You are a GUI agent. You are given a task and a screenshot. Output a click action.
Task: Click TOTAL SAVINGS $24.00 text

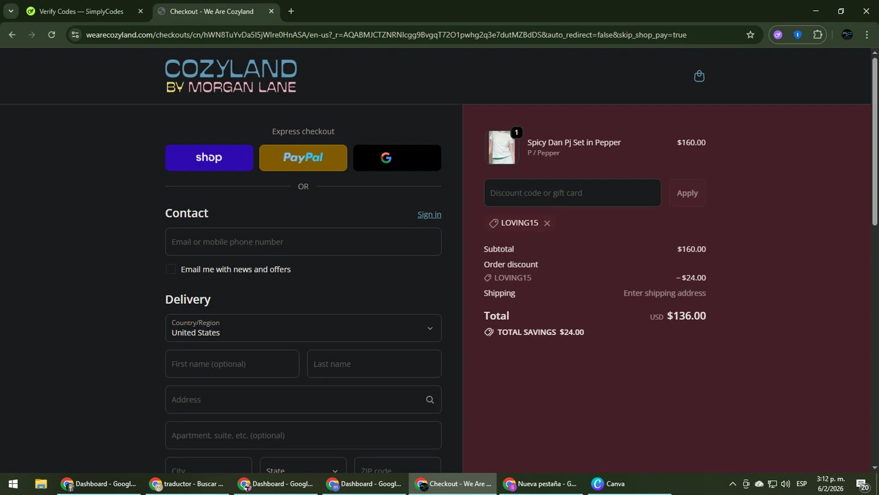541,332
